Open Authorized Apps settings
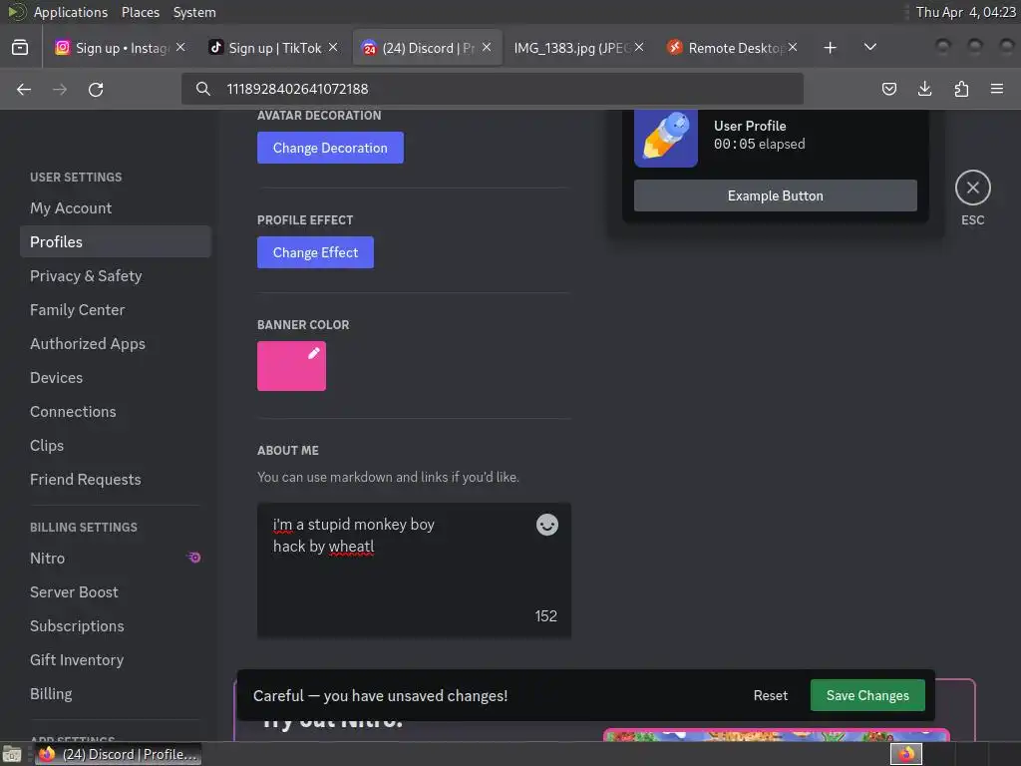The image size is (1021, 766). [x=116, y=344]
